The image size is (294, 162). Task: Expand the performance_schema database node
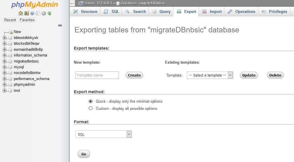pos(4,79)
